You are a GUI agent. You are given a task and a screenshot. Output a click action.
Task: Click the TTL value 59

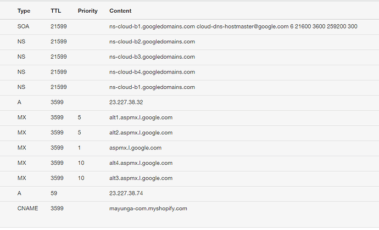tap(54, 193)
